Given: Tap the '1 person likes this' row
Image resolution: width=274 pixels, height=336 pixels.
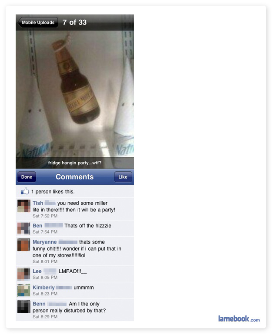Looking at the screenshot, I should point(75,191).
